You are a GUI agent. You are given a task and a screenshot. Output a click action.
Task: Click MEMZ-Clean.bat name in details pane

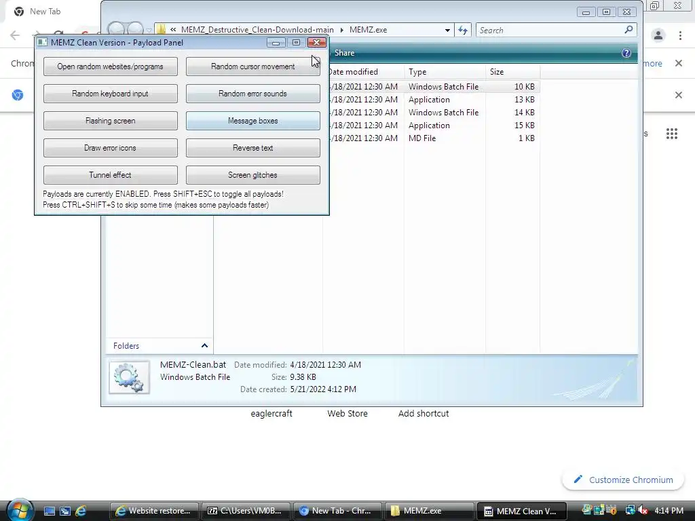click(x=193, y=364)
